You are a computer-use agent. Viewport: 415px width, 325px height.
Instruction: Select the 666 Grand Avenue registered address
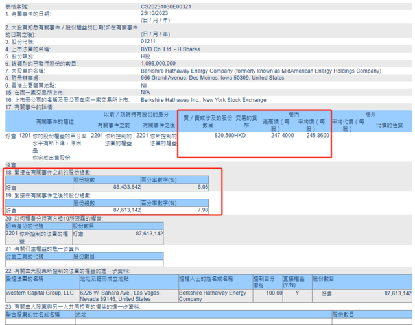(x=212, y=78)
